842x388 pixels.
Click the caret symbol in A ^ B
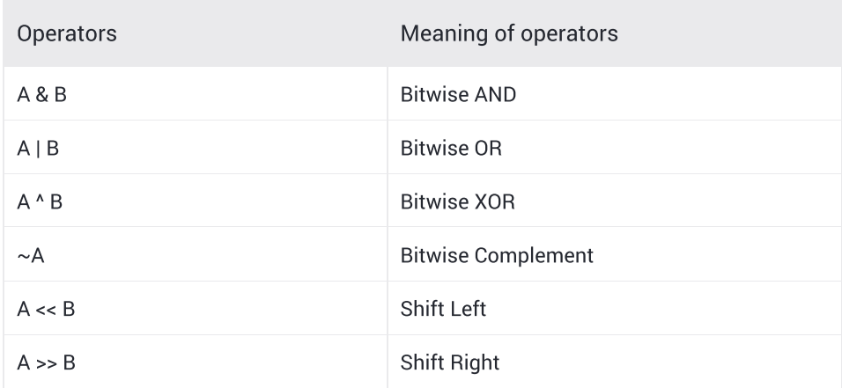click(41, 199)
